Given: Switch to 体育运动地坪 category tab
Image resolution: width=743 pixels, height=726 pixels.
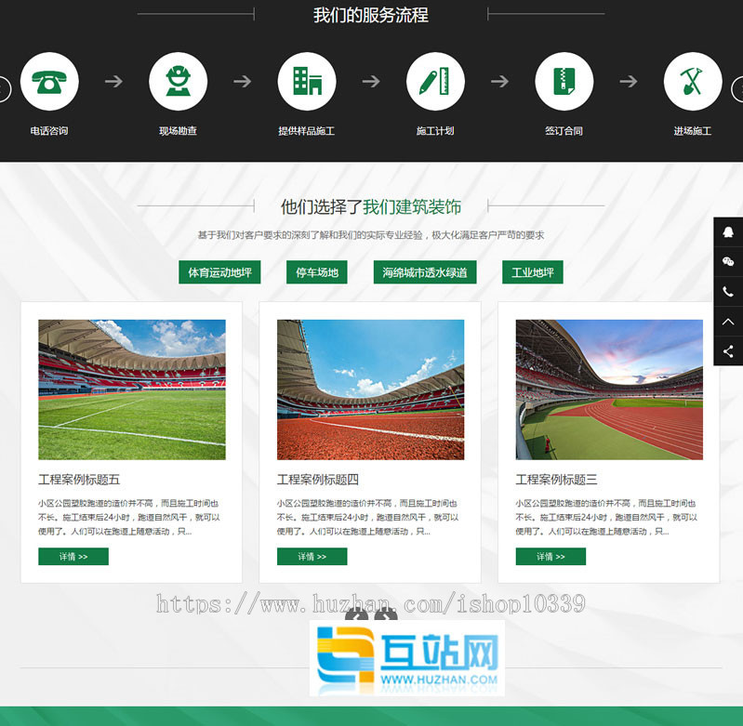Looking at the screenshot, I should point(219,272).
